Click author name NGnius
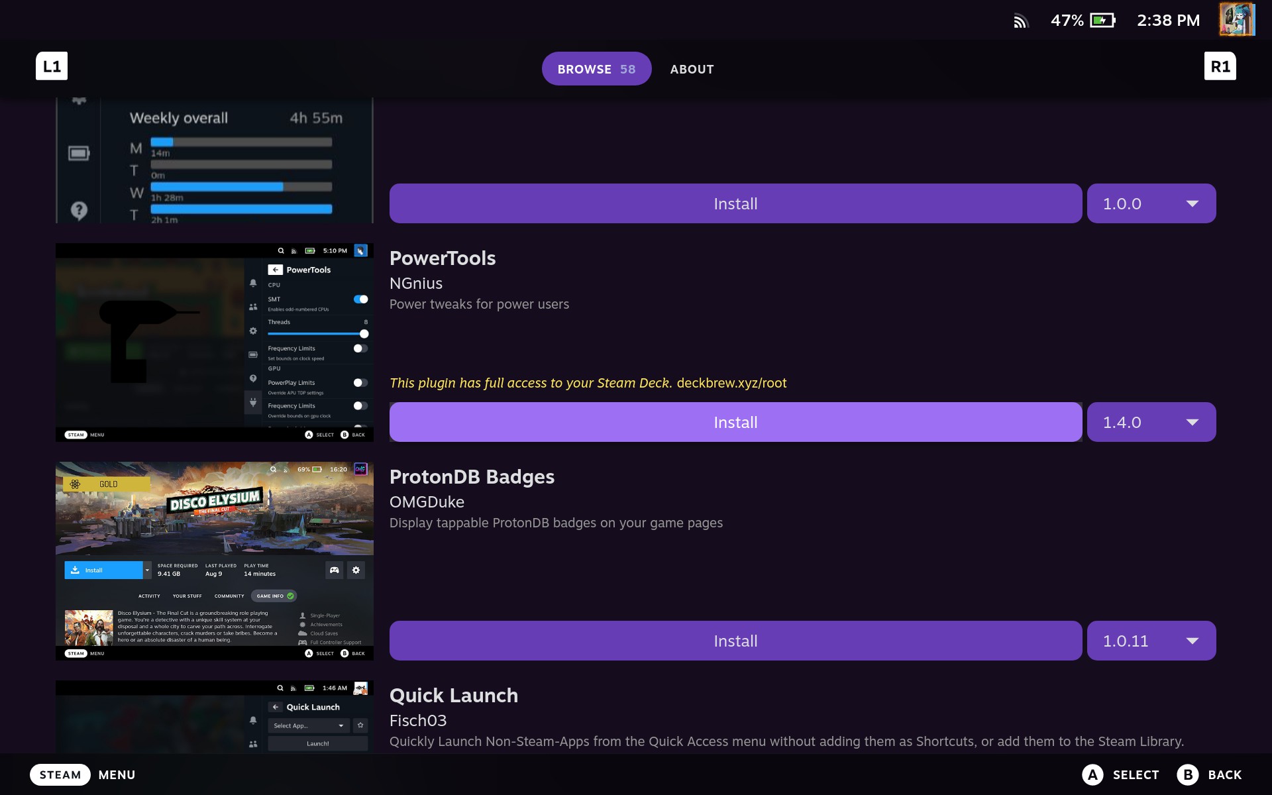Image resolution: width=1272 pixels, height=795 pixels. [x=416, y=284]
